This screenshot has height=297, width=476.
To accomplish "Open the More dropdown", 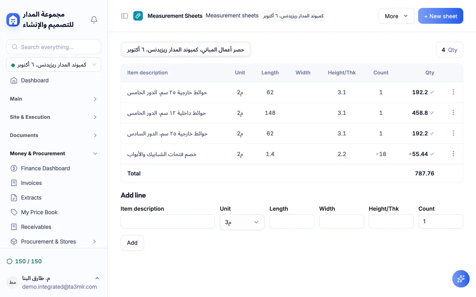I will click(396, 16).
